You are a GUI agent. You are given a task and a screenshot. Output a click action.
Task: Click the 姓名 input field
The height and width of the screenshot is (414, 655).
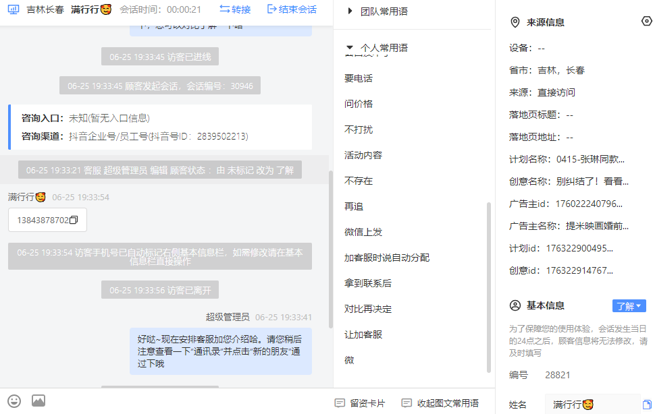click(592, 405)
